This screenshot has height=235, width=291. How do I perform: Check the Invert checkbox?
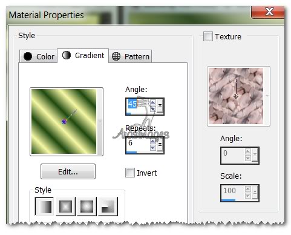pyautogui.click(x=130, y=173)
